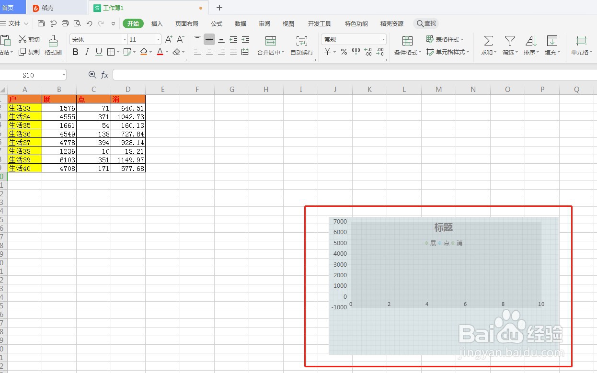
Task: Toggle Bold formatting
Action: point(75,52)
